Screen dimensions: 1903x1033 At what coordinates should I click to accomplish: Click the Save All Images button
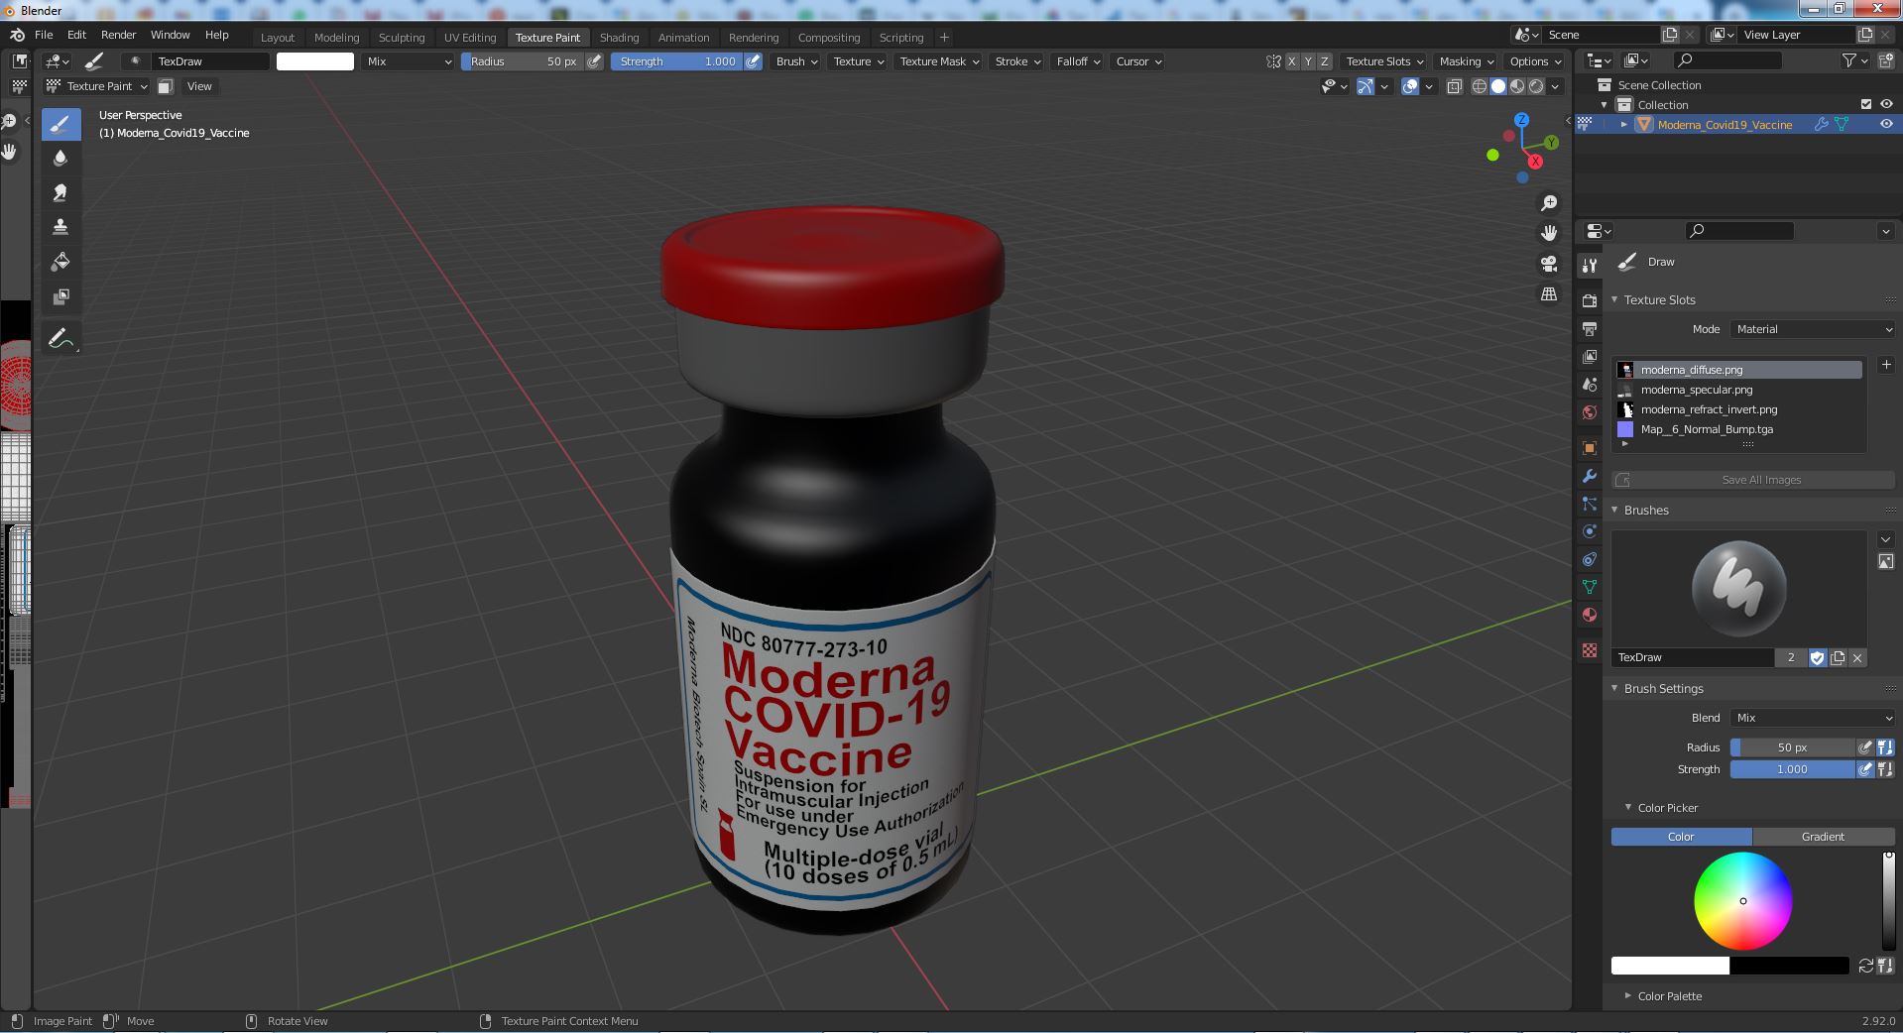1753,480
